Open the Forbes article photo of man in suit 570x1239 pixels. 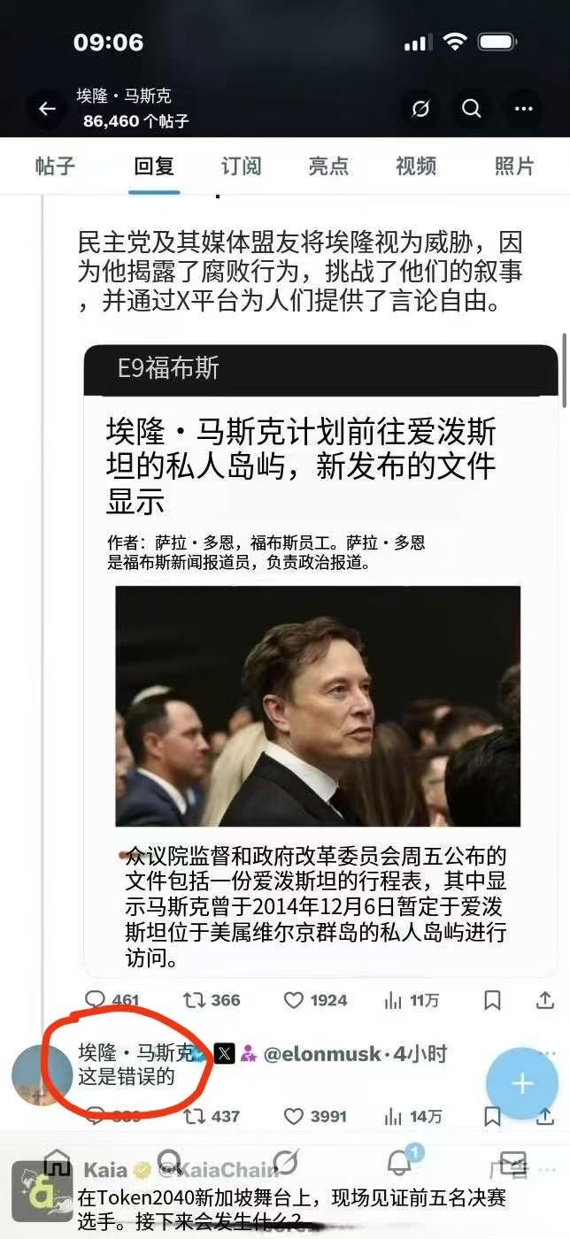pos(318,705)
